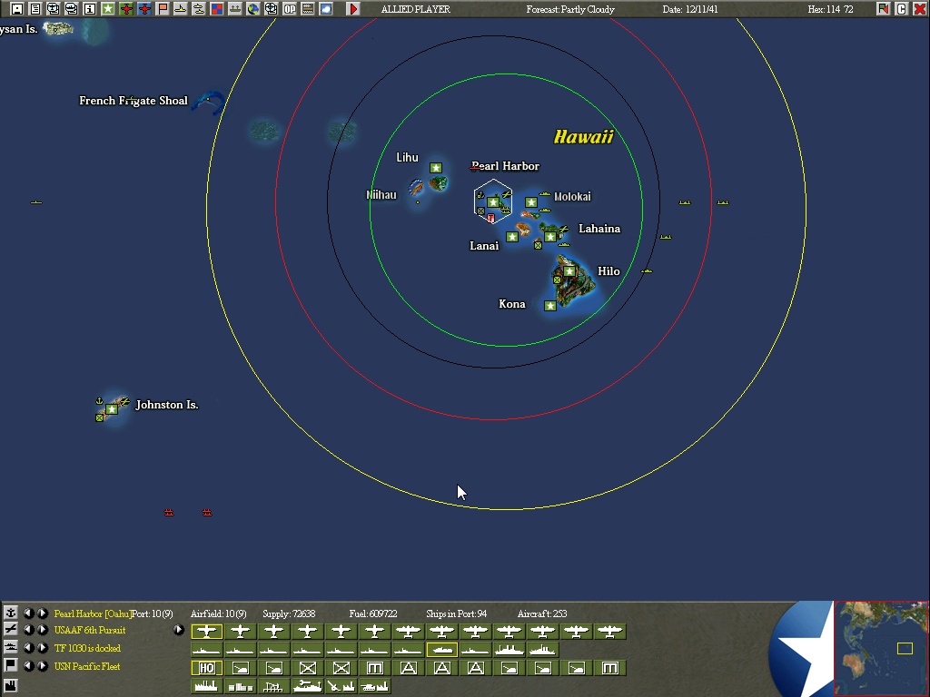This screenshot has height=697, width=930.
Task: Open the stacked ship list icon
Action: pyautogui.click(x=72, y=9)
